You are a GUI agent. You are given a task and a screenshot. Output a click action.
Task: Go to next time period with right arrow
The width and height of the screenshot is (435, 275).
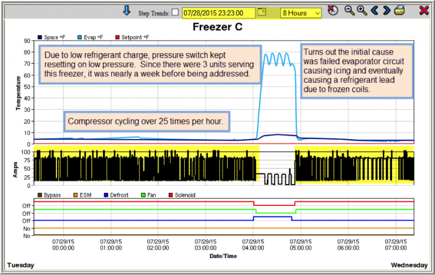[386, 11]
